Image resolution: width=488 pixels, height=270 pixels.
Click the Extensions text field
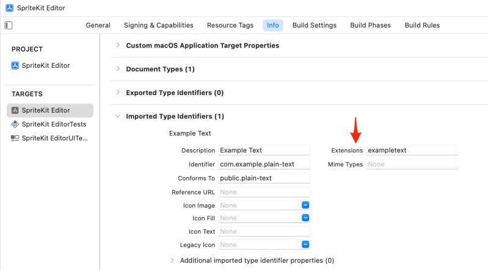411,150
